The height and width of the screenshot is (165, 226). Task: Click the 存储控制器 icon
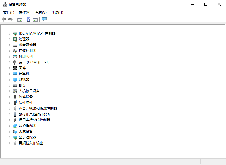pyautogui.click(x=15, y=51)
